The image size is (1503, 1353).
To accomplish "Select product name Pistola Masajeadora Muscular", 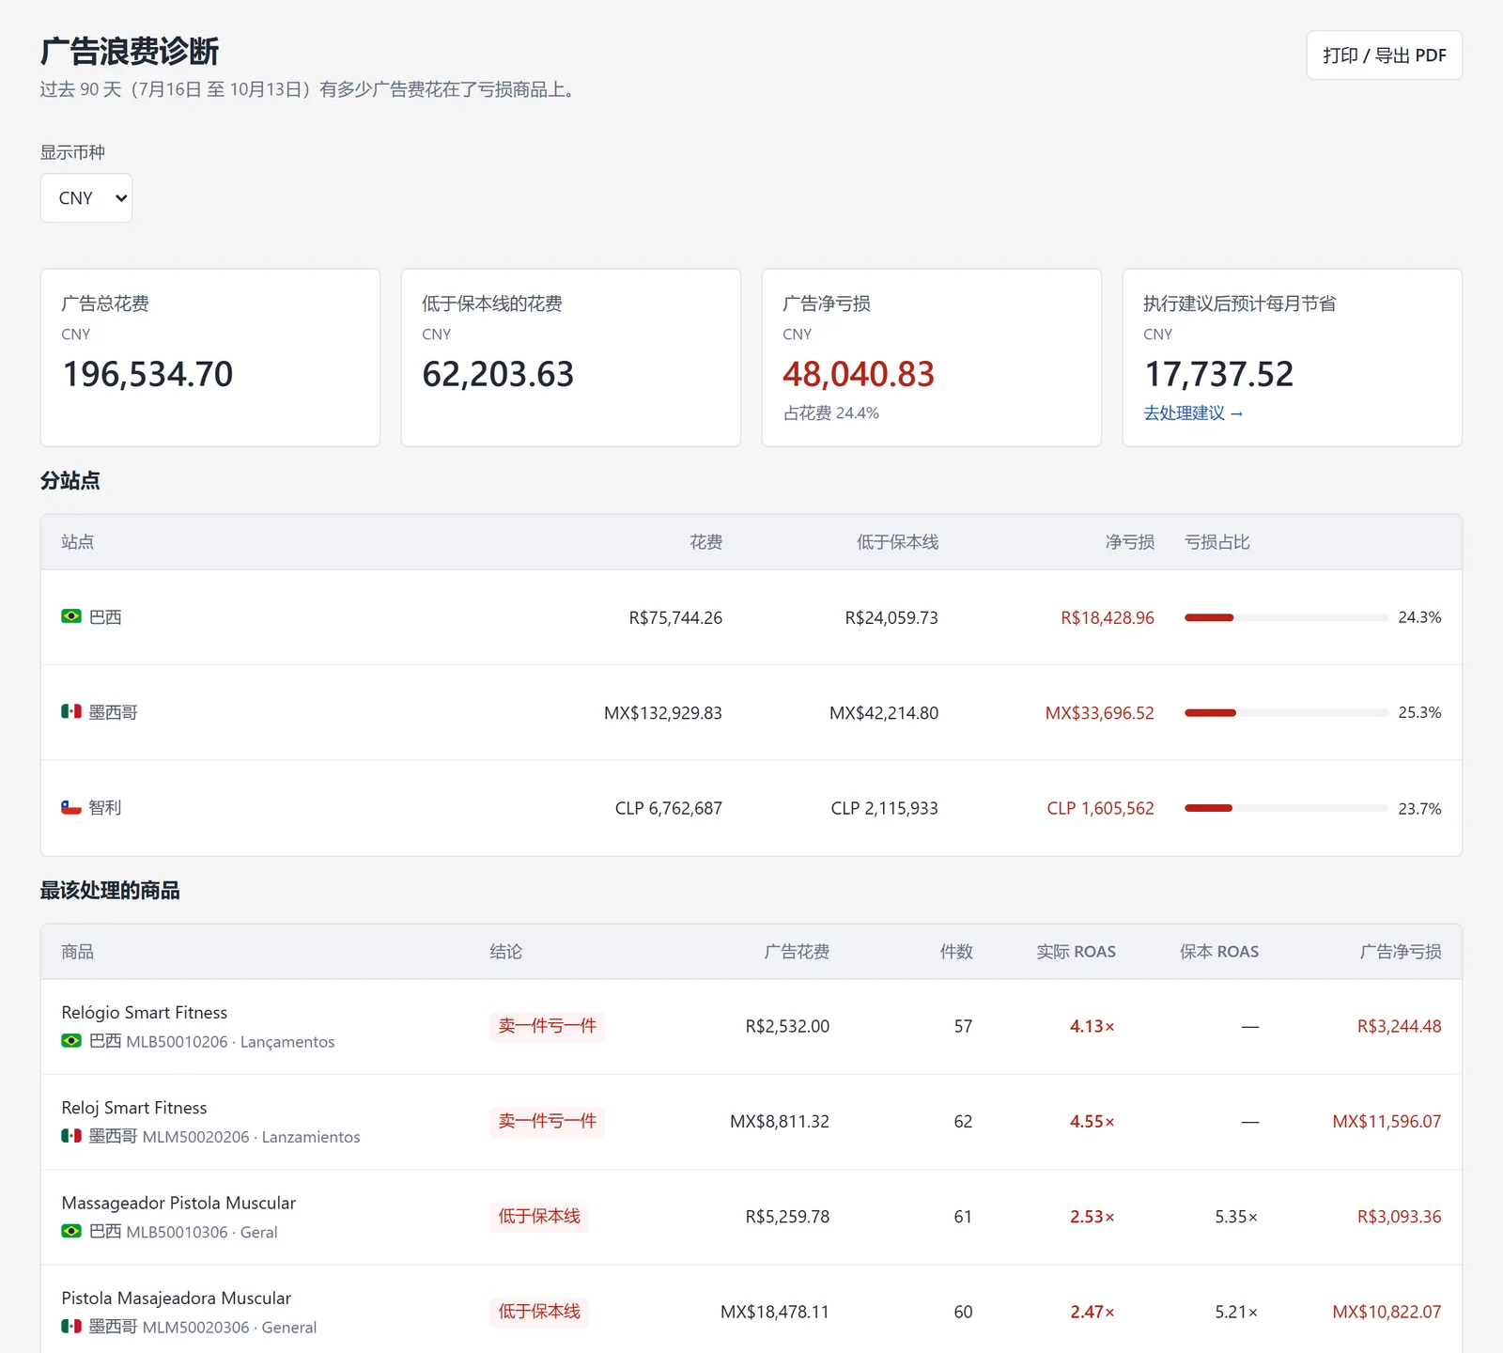I will [x=177, y=1298].
